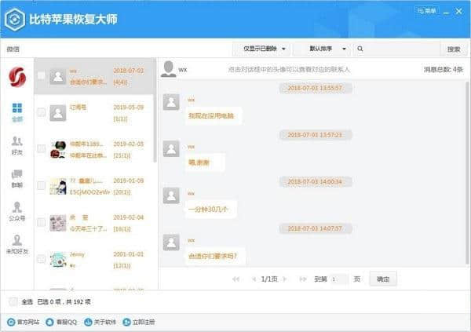471x332 pixels.
Task: Contact support via 客服QQ
Action: [x=61, y=322]
